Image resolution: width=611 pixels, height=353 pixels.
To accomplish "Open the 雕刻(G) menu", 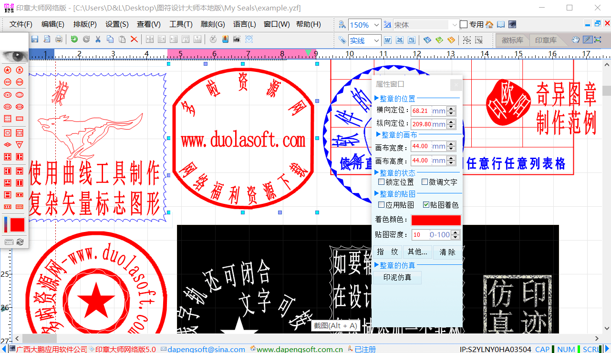I will 213,24.
